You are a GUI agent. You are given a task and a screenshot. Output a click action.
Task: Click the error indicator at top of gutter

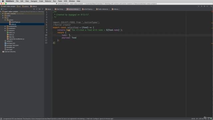click(212, 12)
